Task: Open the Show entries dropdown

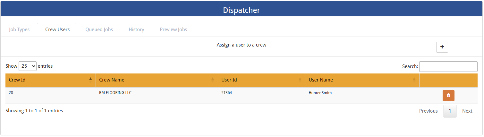Action: click(28, 66)
